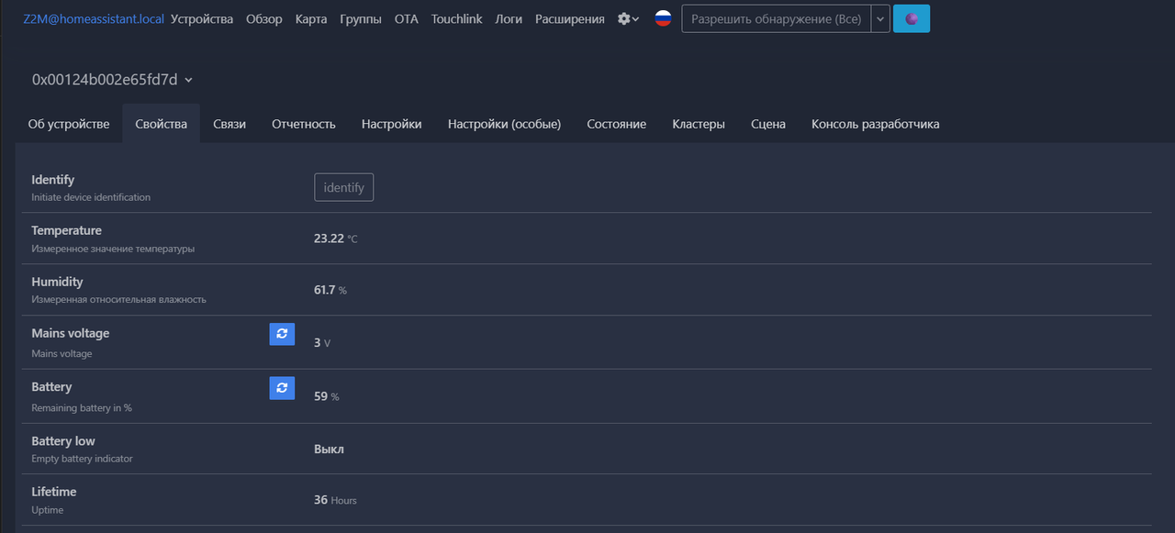
Task: Click Разрешить обнаружение (Все) button
Action: pos(776,18)
